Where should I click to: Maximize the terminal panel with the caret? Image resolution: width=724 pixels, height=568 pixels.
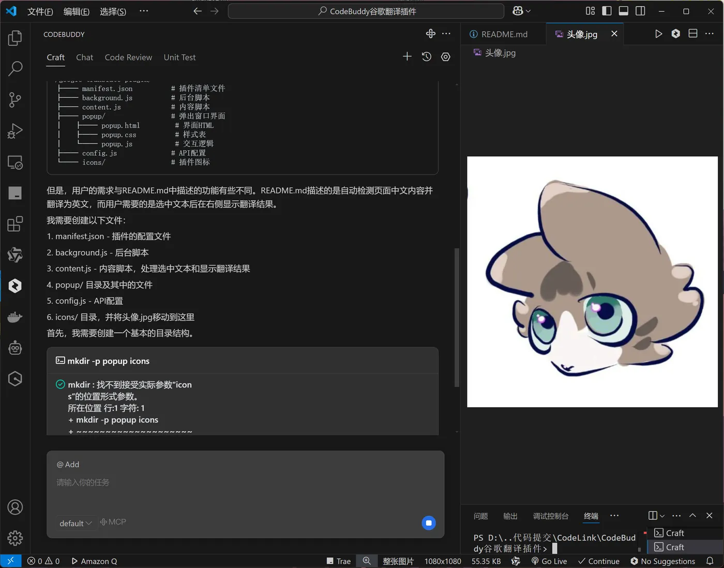pos(693,516)
